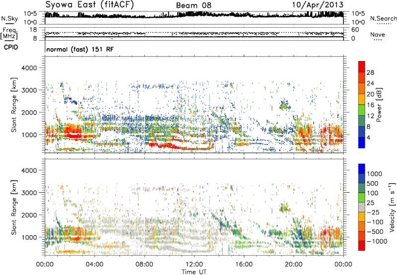Click the '1000' tick on Velocity colorbar
This screenshot has width=397, height=275.
[x=375, y=174]
